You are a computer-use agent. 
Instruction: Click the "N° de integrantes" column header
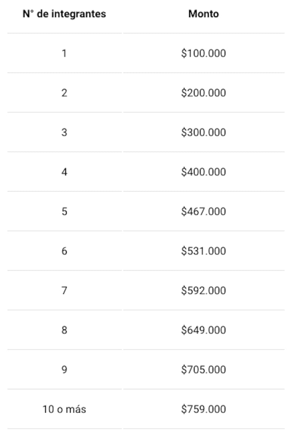click(x=64, y=14)
